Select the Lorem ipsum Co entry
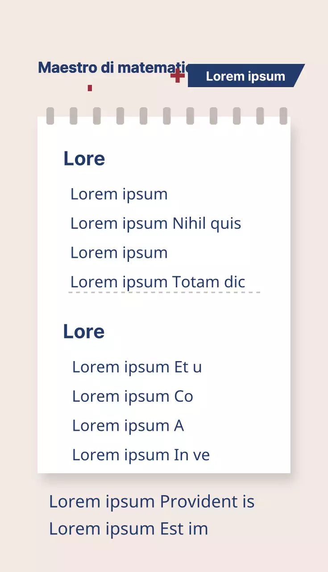This screenshot has height=572, width=328. pos(133,396)
